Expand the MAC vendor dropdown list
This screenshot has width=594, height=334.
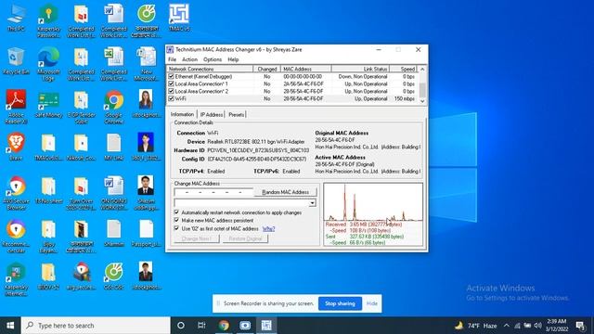click(312, 203)
